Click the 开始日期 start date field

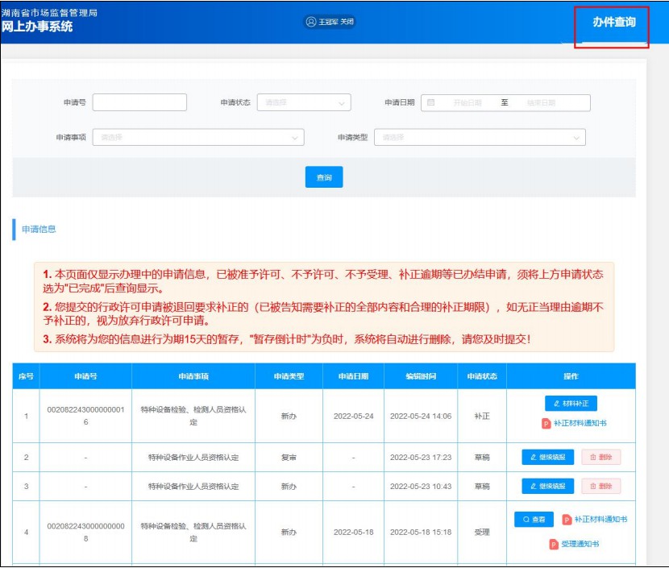click(x=467, y=103)
